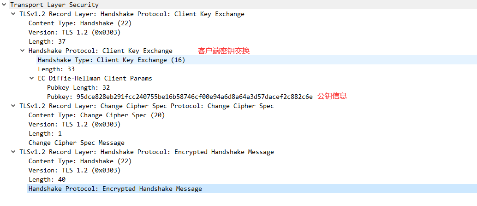477x206 pixels.
Task: Collapse Handshake Protocol: Client Key Exchange node
Action: click(x=22, y=51)
